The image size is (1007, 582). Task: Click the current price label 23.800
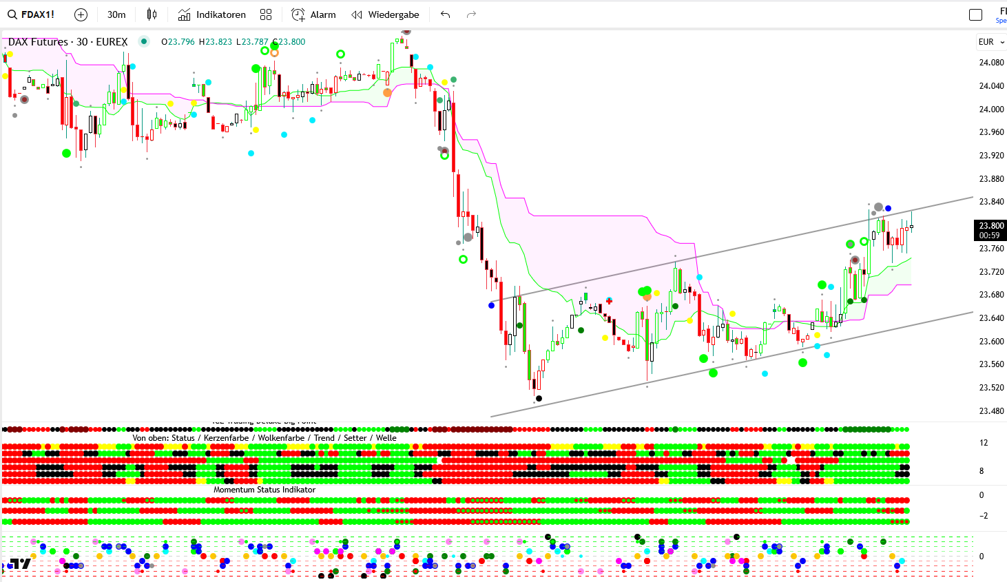point(990,226)
